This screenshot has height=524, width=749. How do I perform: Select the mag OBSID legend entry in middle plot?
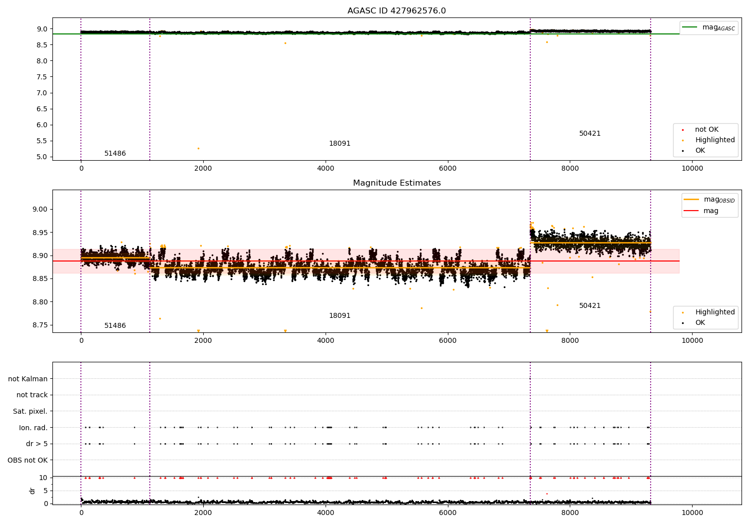pos(709,200)
